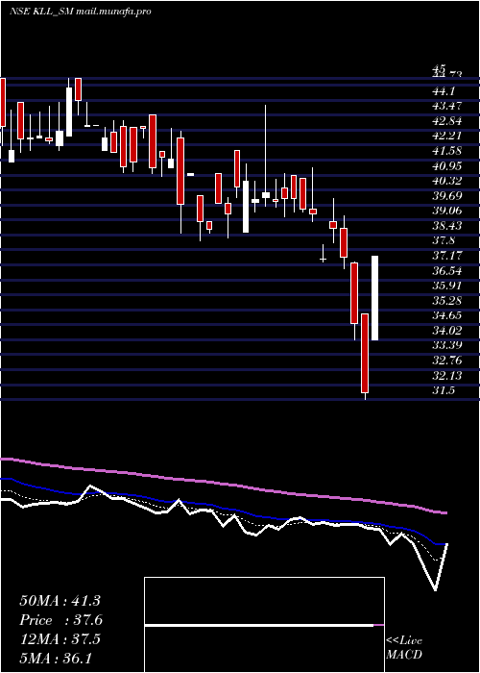Click the 42.21 price axis label
The height and width of the screenshot is (673, 480).
tap(447, 136)
